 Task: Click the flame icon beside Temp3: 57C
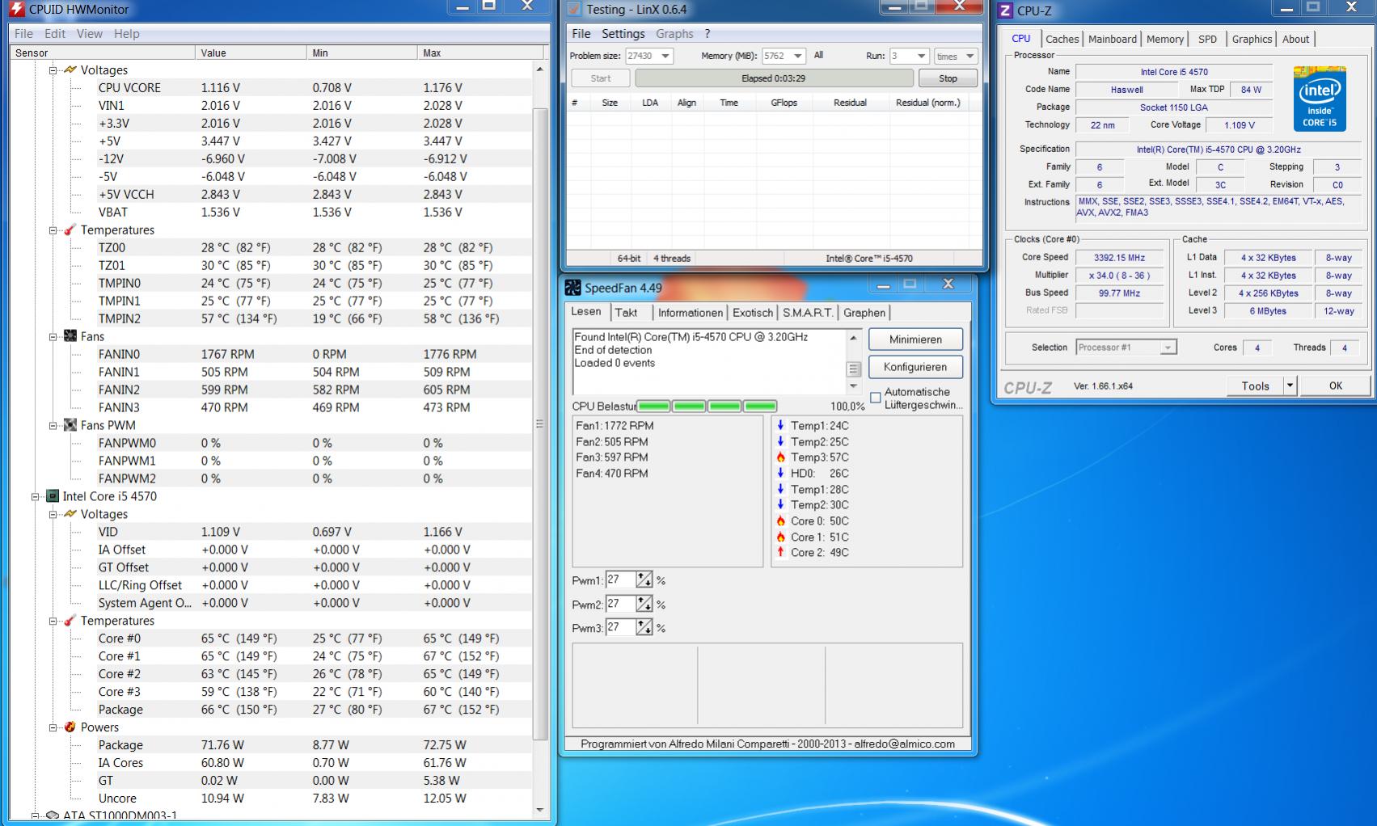point(780,457)
